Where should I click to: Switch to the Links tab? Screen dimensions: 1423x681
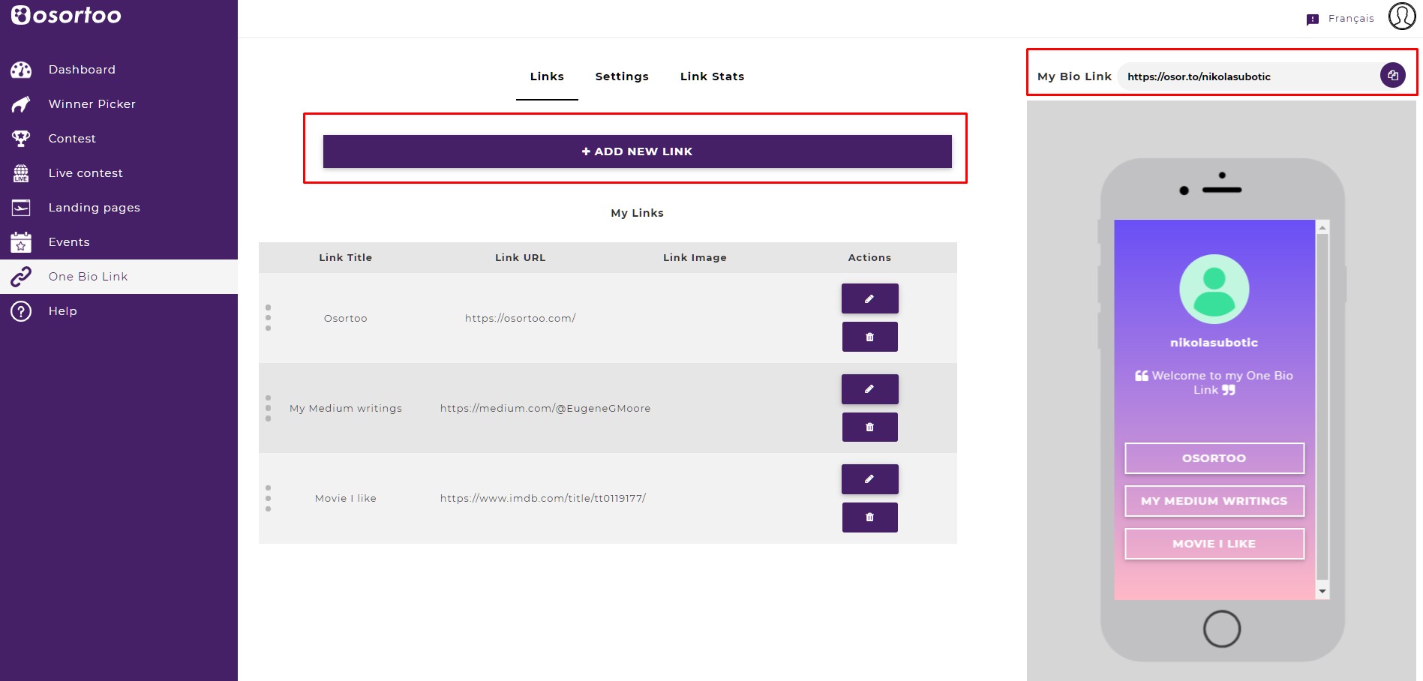547,76
